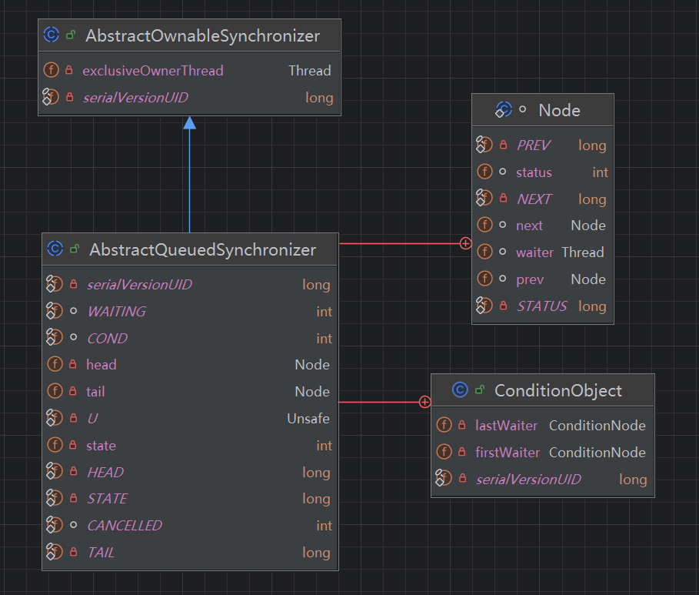Click the class icon in the Node header
This screenshot has width=699, height=595.
[x=504, y=110]
